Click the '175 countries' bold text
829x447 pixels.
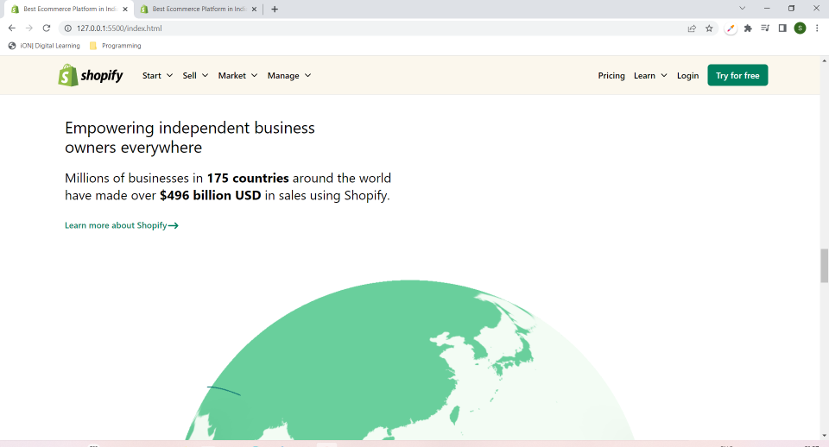coord(248,178)
